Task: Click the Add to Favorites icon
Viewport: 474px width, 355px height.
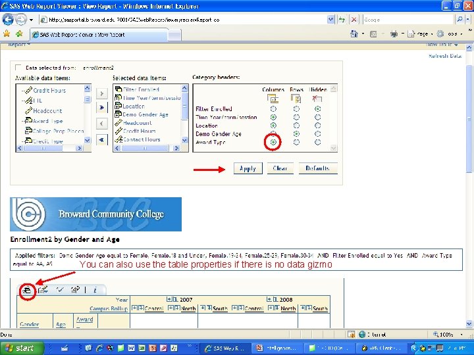Action: [x=19, y=34]
